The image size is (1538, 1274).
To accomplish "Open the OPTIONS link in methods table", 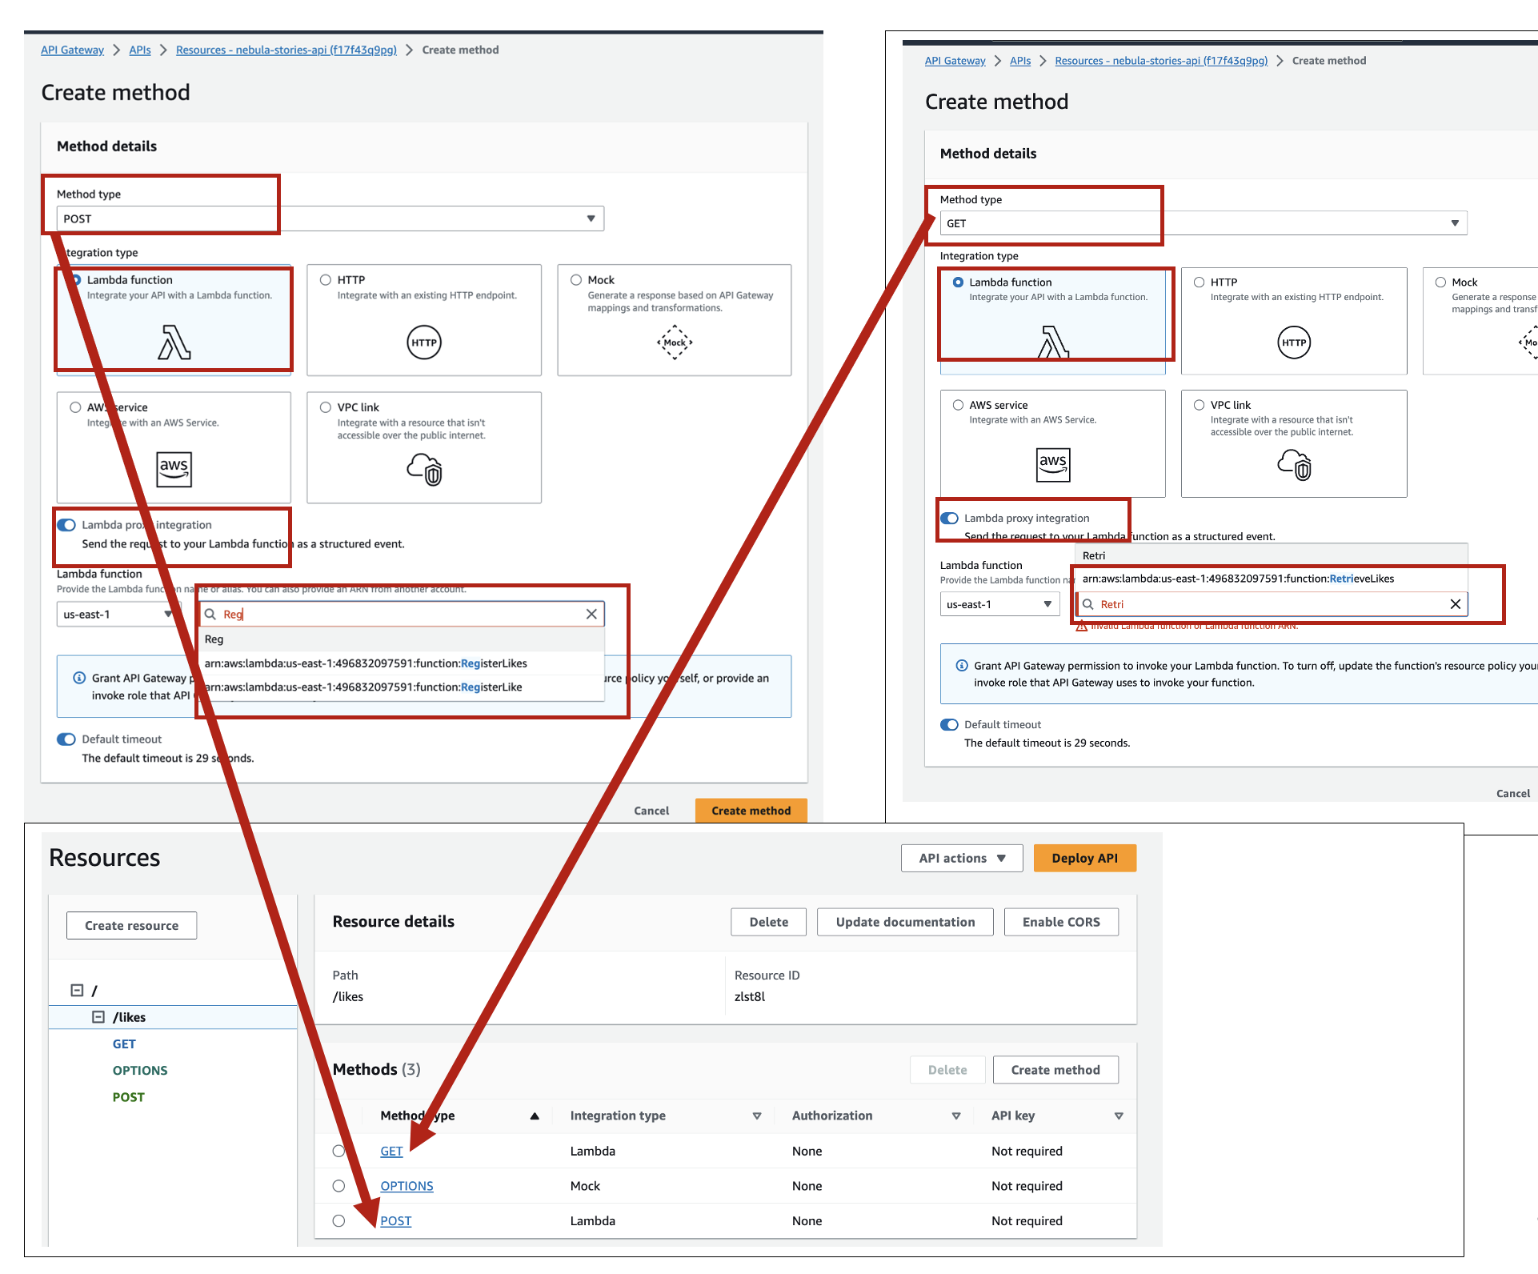I will click(407, 1186).
